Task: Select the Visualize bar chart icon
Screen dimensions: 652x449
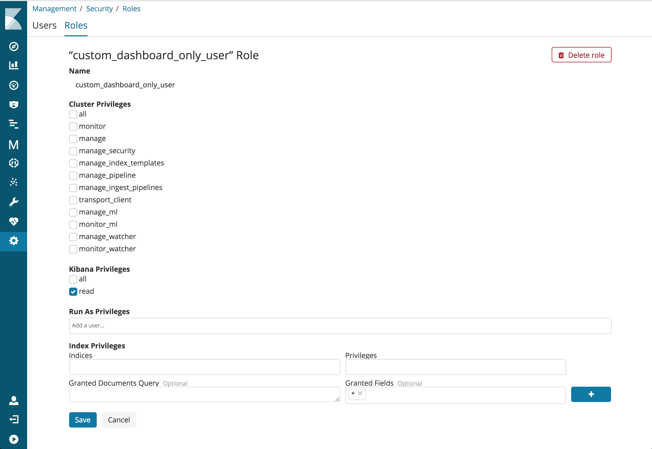Action: click(14, 65)
